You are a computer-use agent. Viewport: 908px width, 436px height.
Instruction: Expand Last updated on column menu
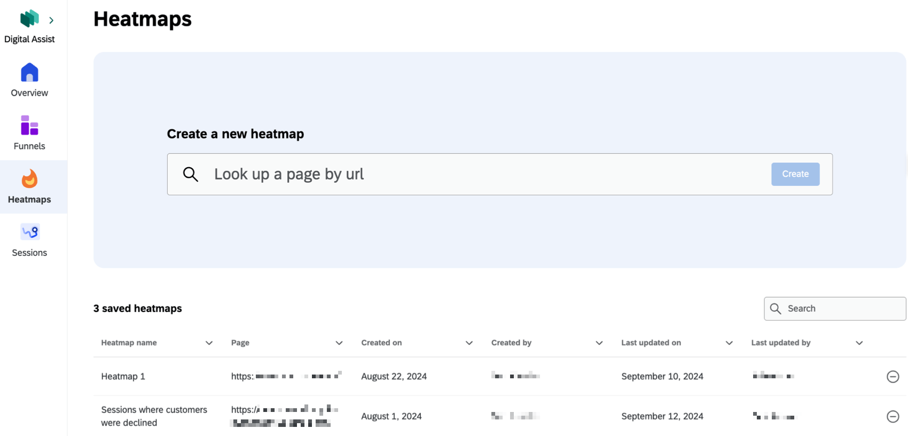[729, 343]
